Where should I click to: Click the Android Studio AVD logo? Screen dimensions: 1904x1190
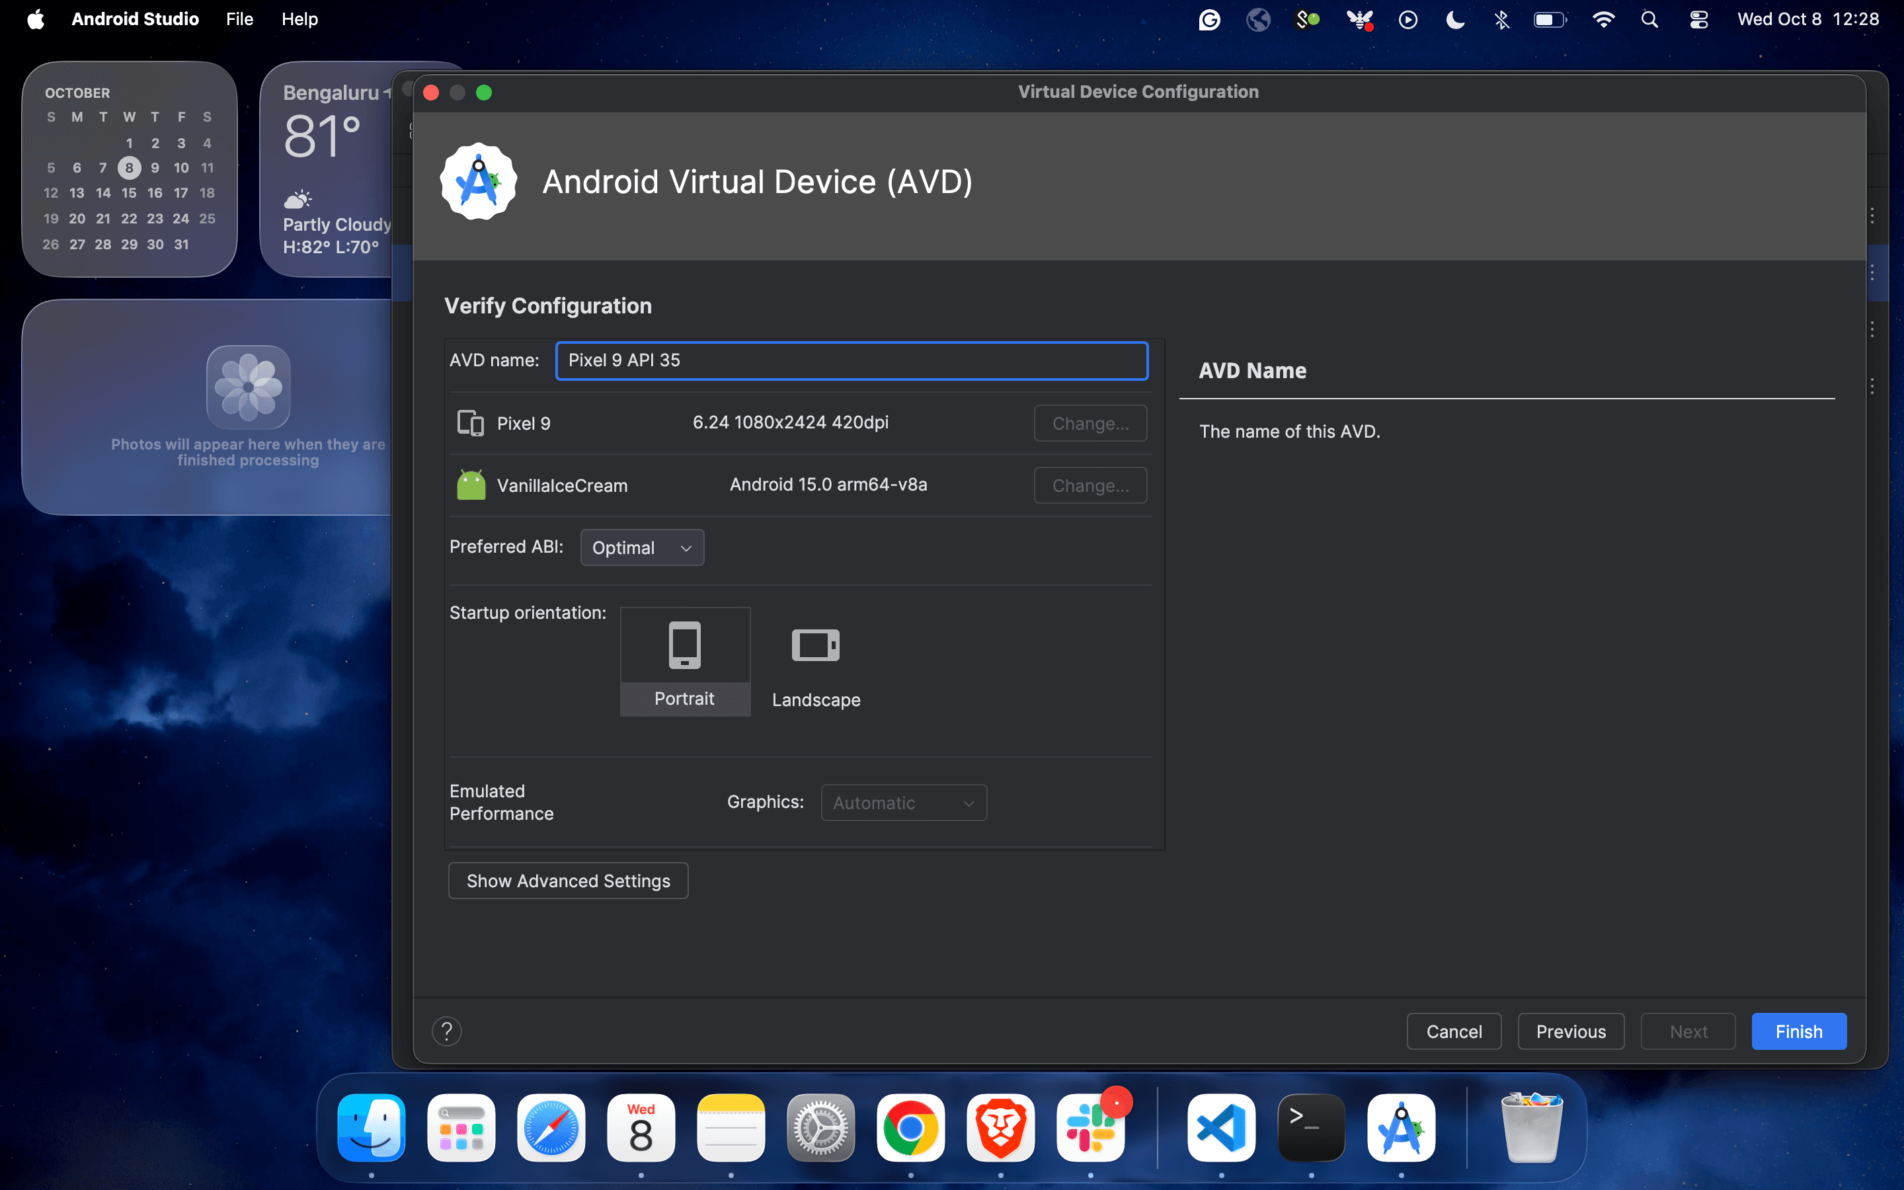tap(479, 182)
